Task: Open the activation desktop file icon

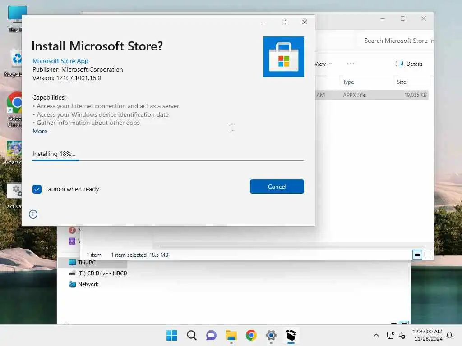Action: pos(14,196)
